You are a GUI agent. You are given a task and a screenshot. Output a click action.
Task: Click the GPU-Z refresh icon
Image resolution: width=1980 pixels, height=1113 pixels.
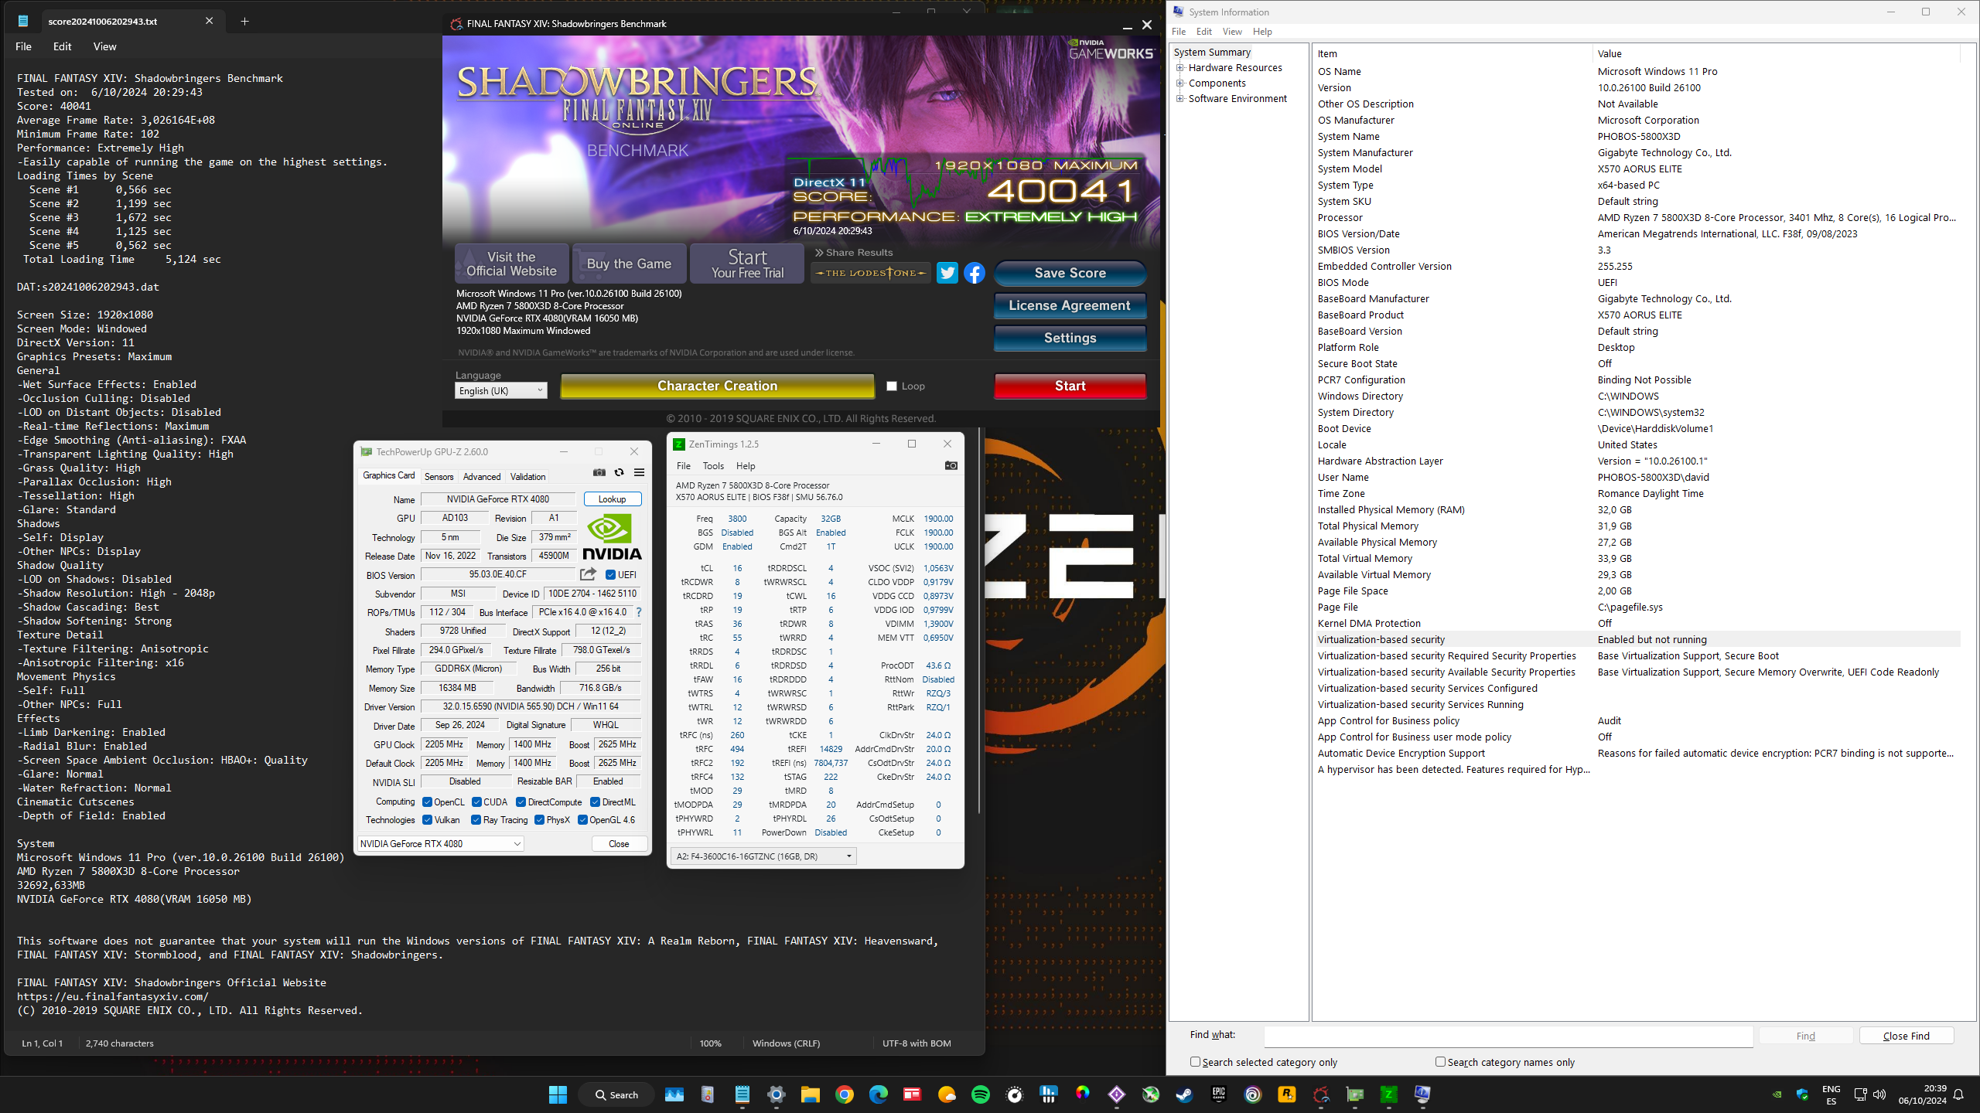[619, 472]
